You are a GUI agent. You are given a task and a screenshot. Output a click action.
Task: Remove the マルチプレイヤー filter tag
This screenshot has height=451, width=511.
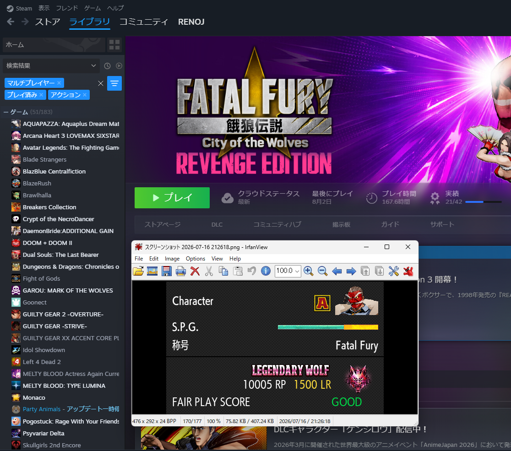tap(59, 83)
